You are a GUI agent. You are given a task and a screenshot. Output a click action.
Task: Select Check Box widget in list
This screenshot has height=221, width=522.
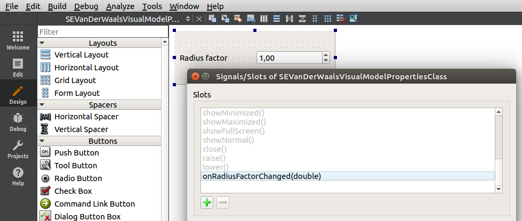click(73, 191)
